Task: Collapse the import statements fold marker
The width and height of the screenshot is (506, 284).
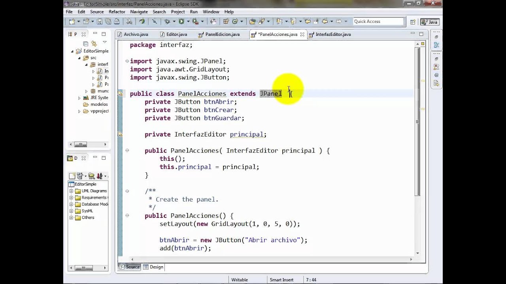Action: [127, 61]
